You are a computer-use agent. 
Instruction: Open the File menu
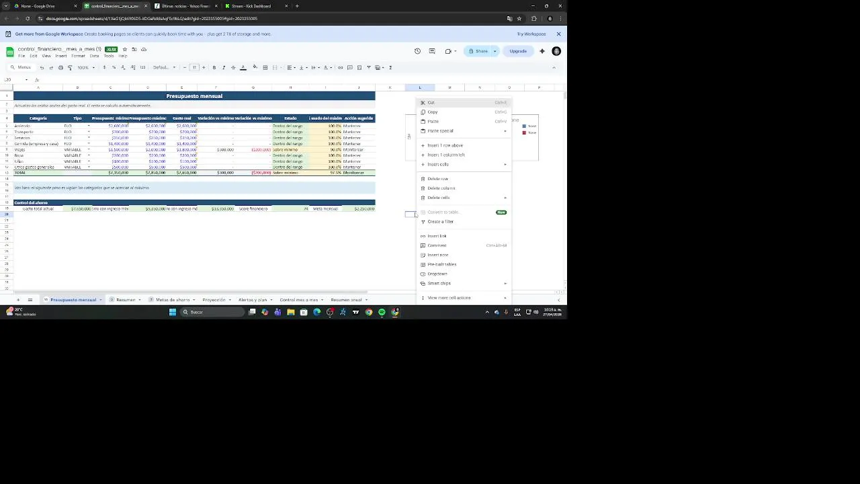tap(21, 56)
